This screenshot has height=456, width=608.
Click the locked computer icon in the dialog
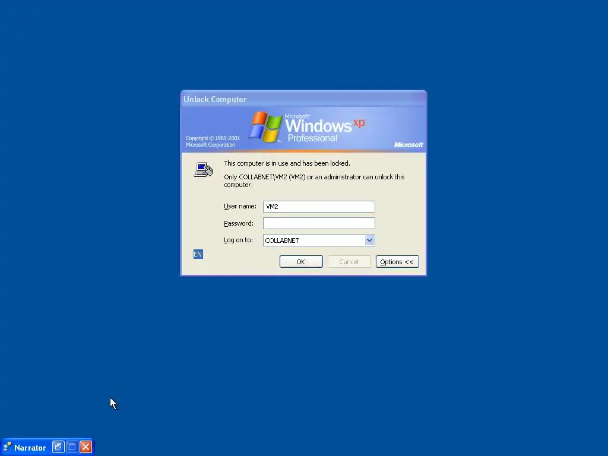click(x=203, y=169)
